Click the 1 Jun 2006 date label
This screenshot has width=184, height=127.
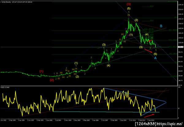tap(95, 120)
